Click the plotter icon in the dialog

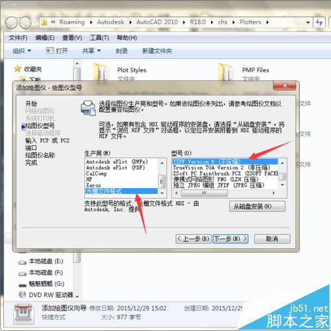click(88, 108)
